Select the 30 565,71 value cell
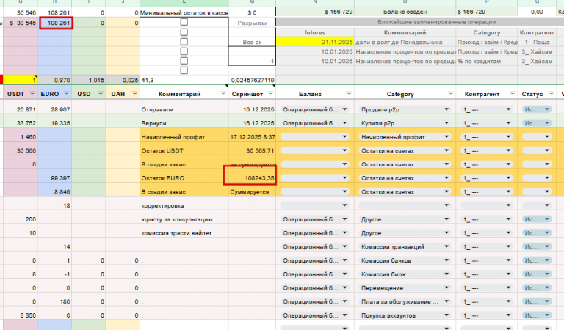The height and width of the screenshot is (330, 564). pos(252,150)
